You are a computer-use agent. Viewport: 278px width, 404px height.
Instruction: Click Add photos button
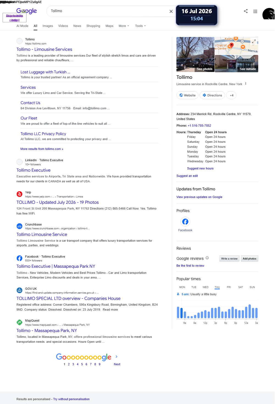click(x=249, y=259)
